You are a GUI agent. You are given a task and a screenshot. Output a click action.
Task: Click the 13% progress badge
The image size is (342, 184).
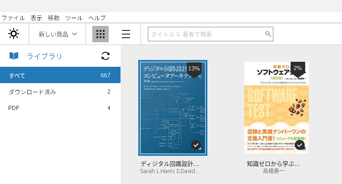click(x=194, y=70)
